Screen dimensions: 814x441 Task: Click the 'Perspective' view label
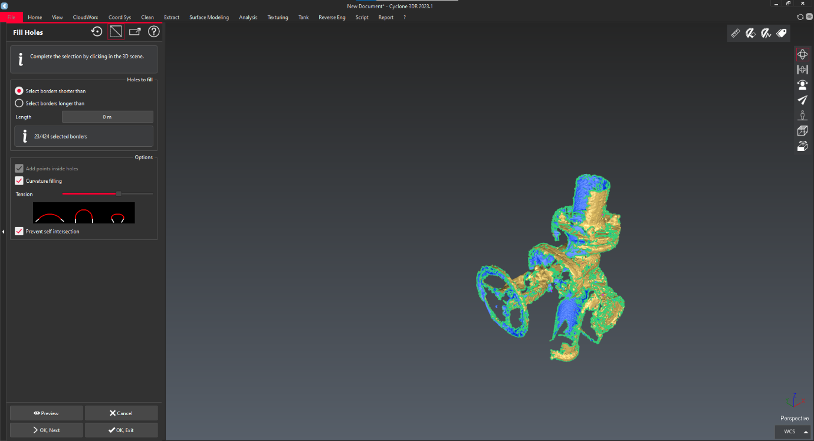point(795,419)
